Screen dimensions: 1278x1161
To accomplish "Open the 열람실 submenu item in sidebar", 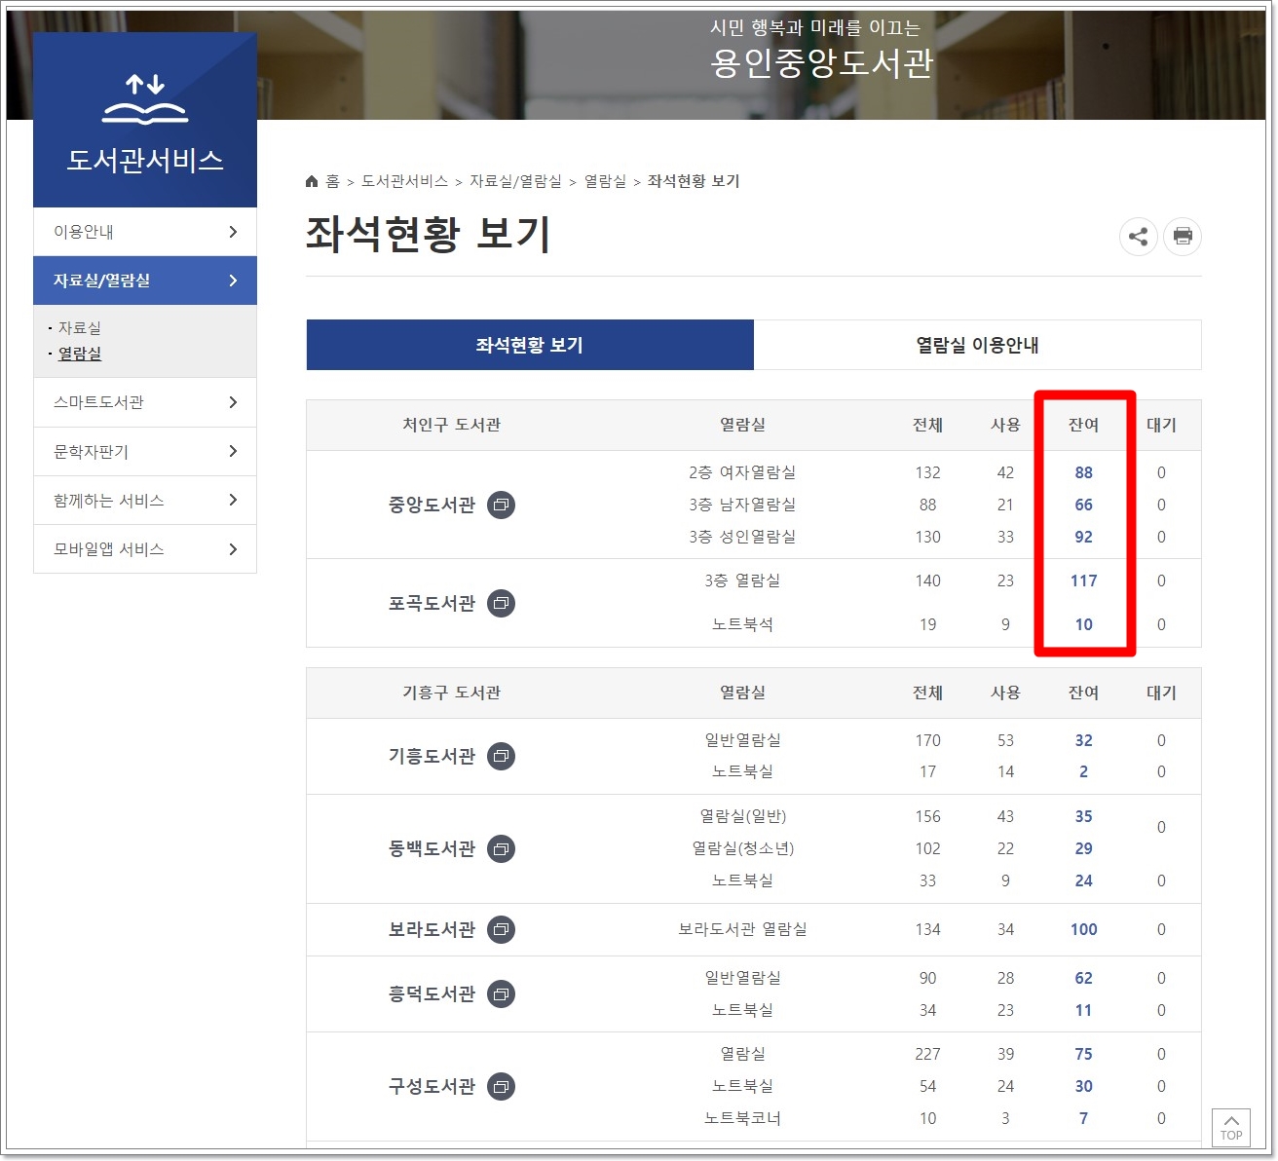I will tap(80, 354).
